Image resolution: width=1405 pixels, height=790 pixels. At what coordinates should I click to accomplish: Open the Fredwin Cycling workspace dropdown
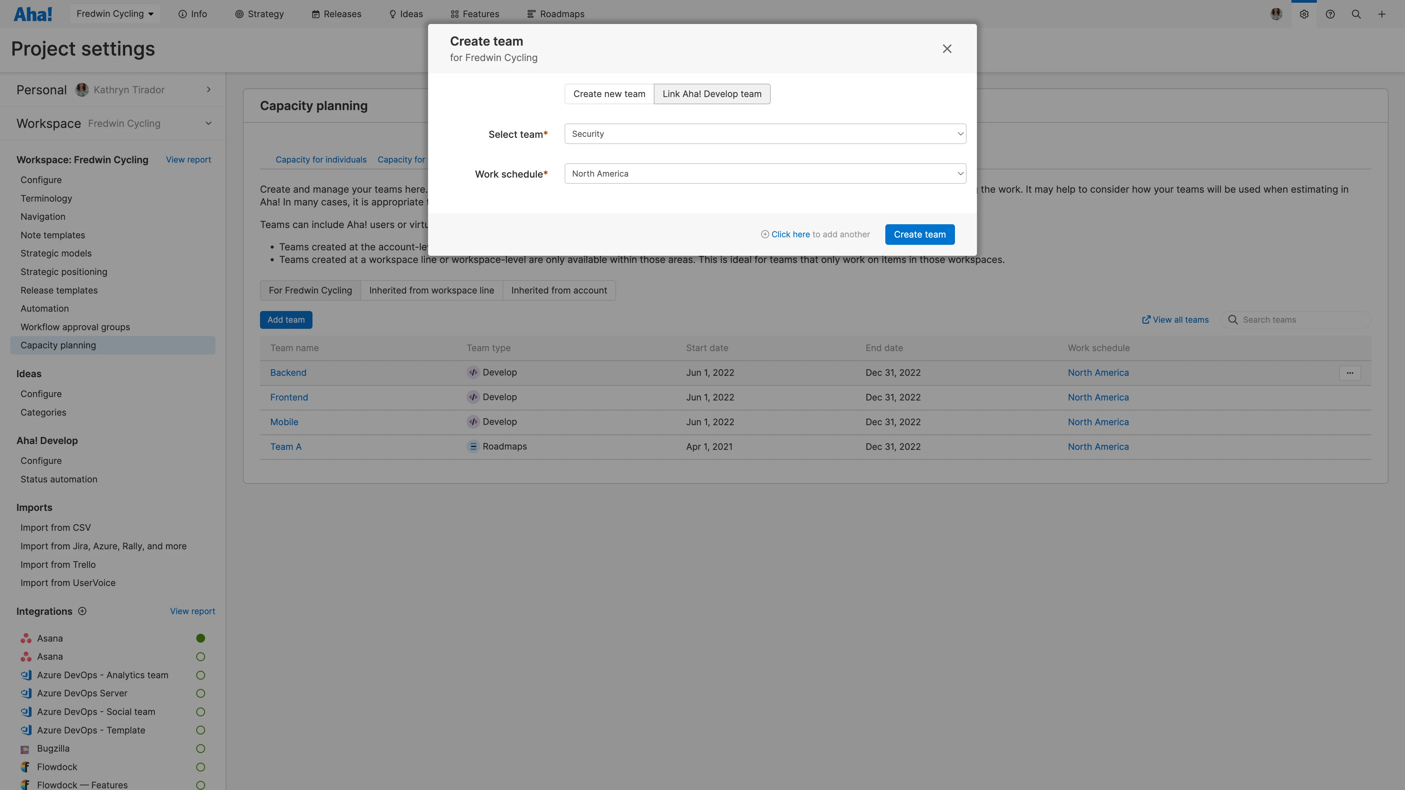115,14
